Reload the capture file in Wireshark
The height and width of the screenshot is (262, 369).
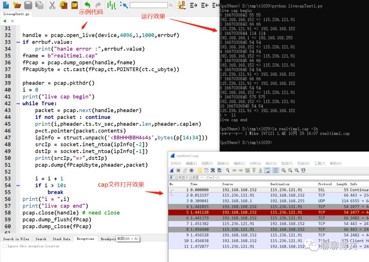219,170
